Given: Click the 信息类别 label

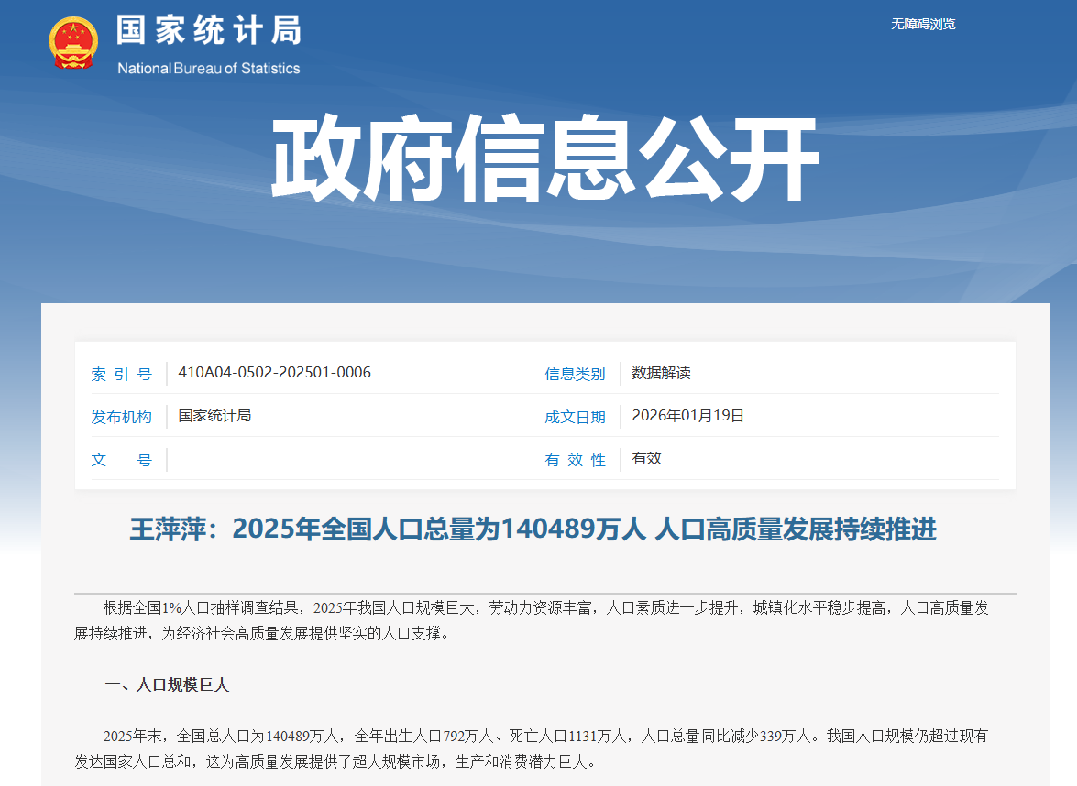Looking at the screenshot, I should (x=575, y=374).
